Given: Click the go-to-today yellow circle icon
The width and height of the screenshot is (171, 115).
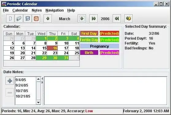Looking at the screenshot, I should (128, 19).
